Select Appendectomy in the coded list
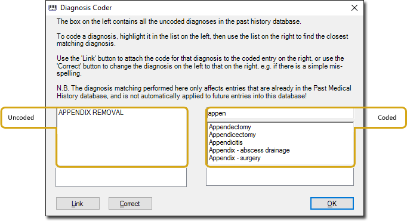407x221 pixels. [x=230, y=127]
